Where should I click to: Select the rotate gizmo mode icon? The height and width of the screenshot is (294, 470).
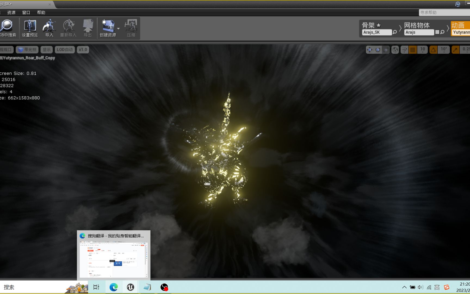pyautogui.click(x=378, y=50)
